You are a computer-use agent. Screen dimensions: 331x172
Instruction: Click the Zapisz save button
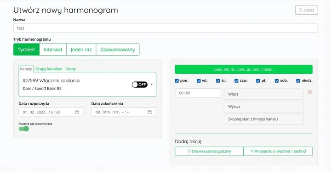tap(306, 10)
